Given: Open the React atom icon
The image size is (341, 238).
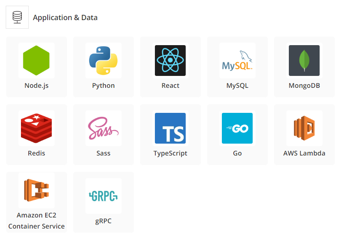Looking at the screenshot, I should click(170, 60).
